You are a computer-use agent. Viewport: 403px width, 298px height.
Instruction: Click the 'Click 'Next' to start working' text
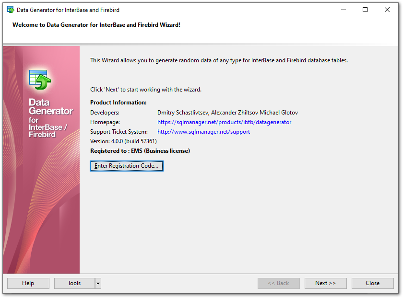[146, 90]
